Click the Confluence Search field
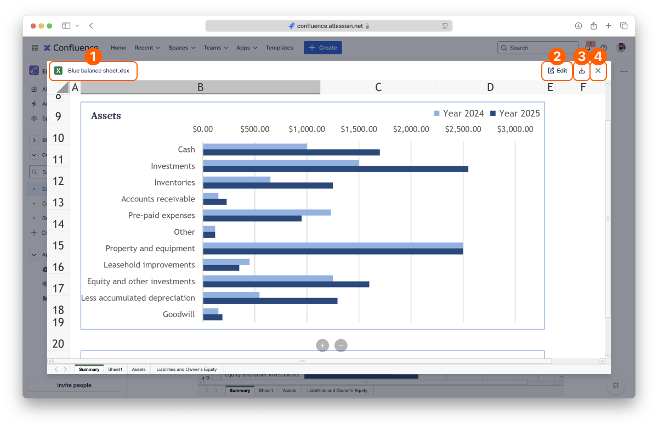 coord(537,48)
